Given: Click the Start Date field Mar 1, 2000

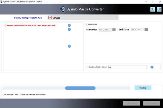Looking at the screenshot, I should 106,30.
